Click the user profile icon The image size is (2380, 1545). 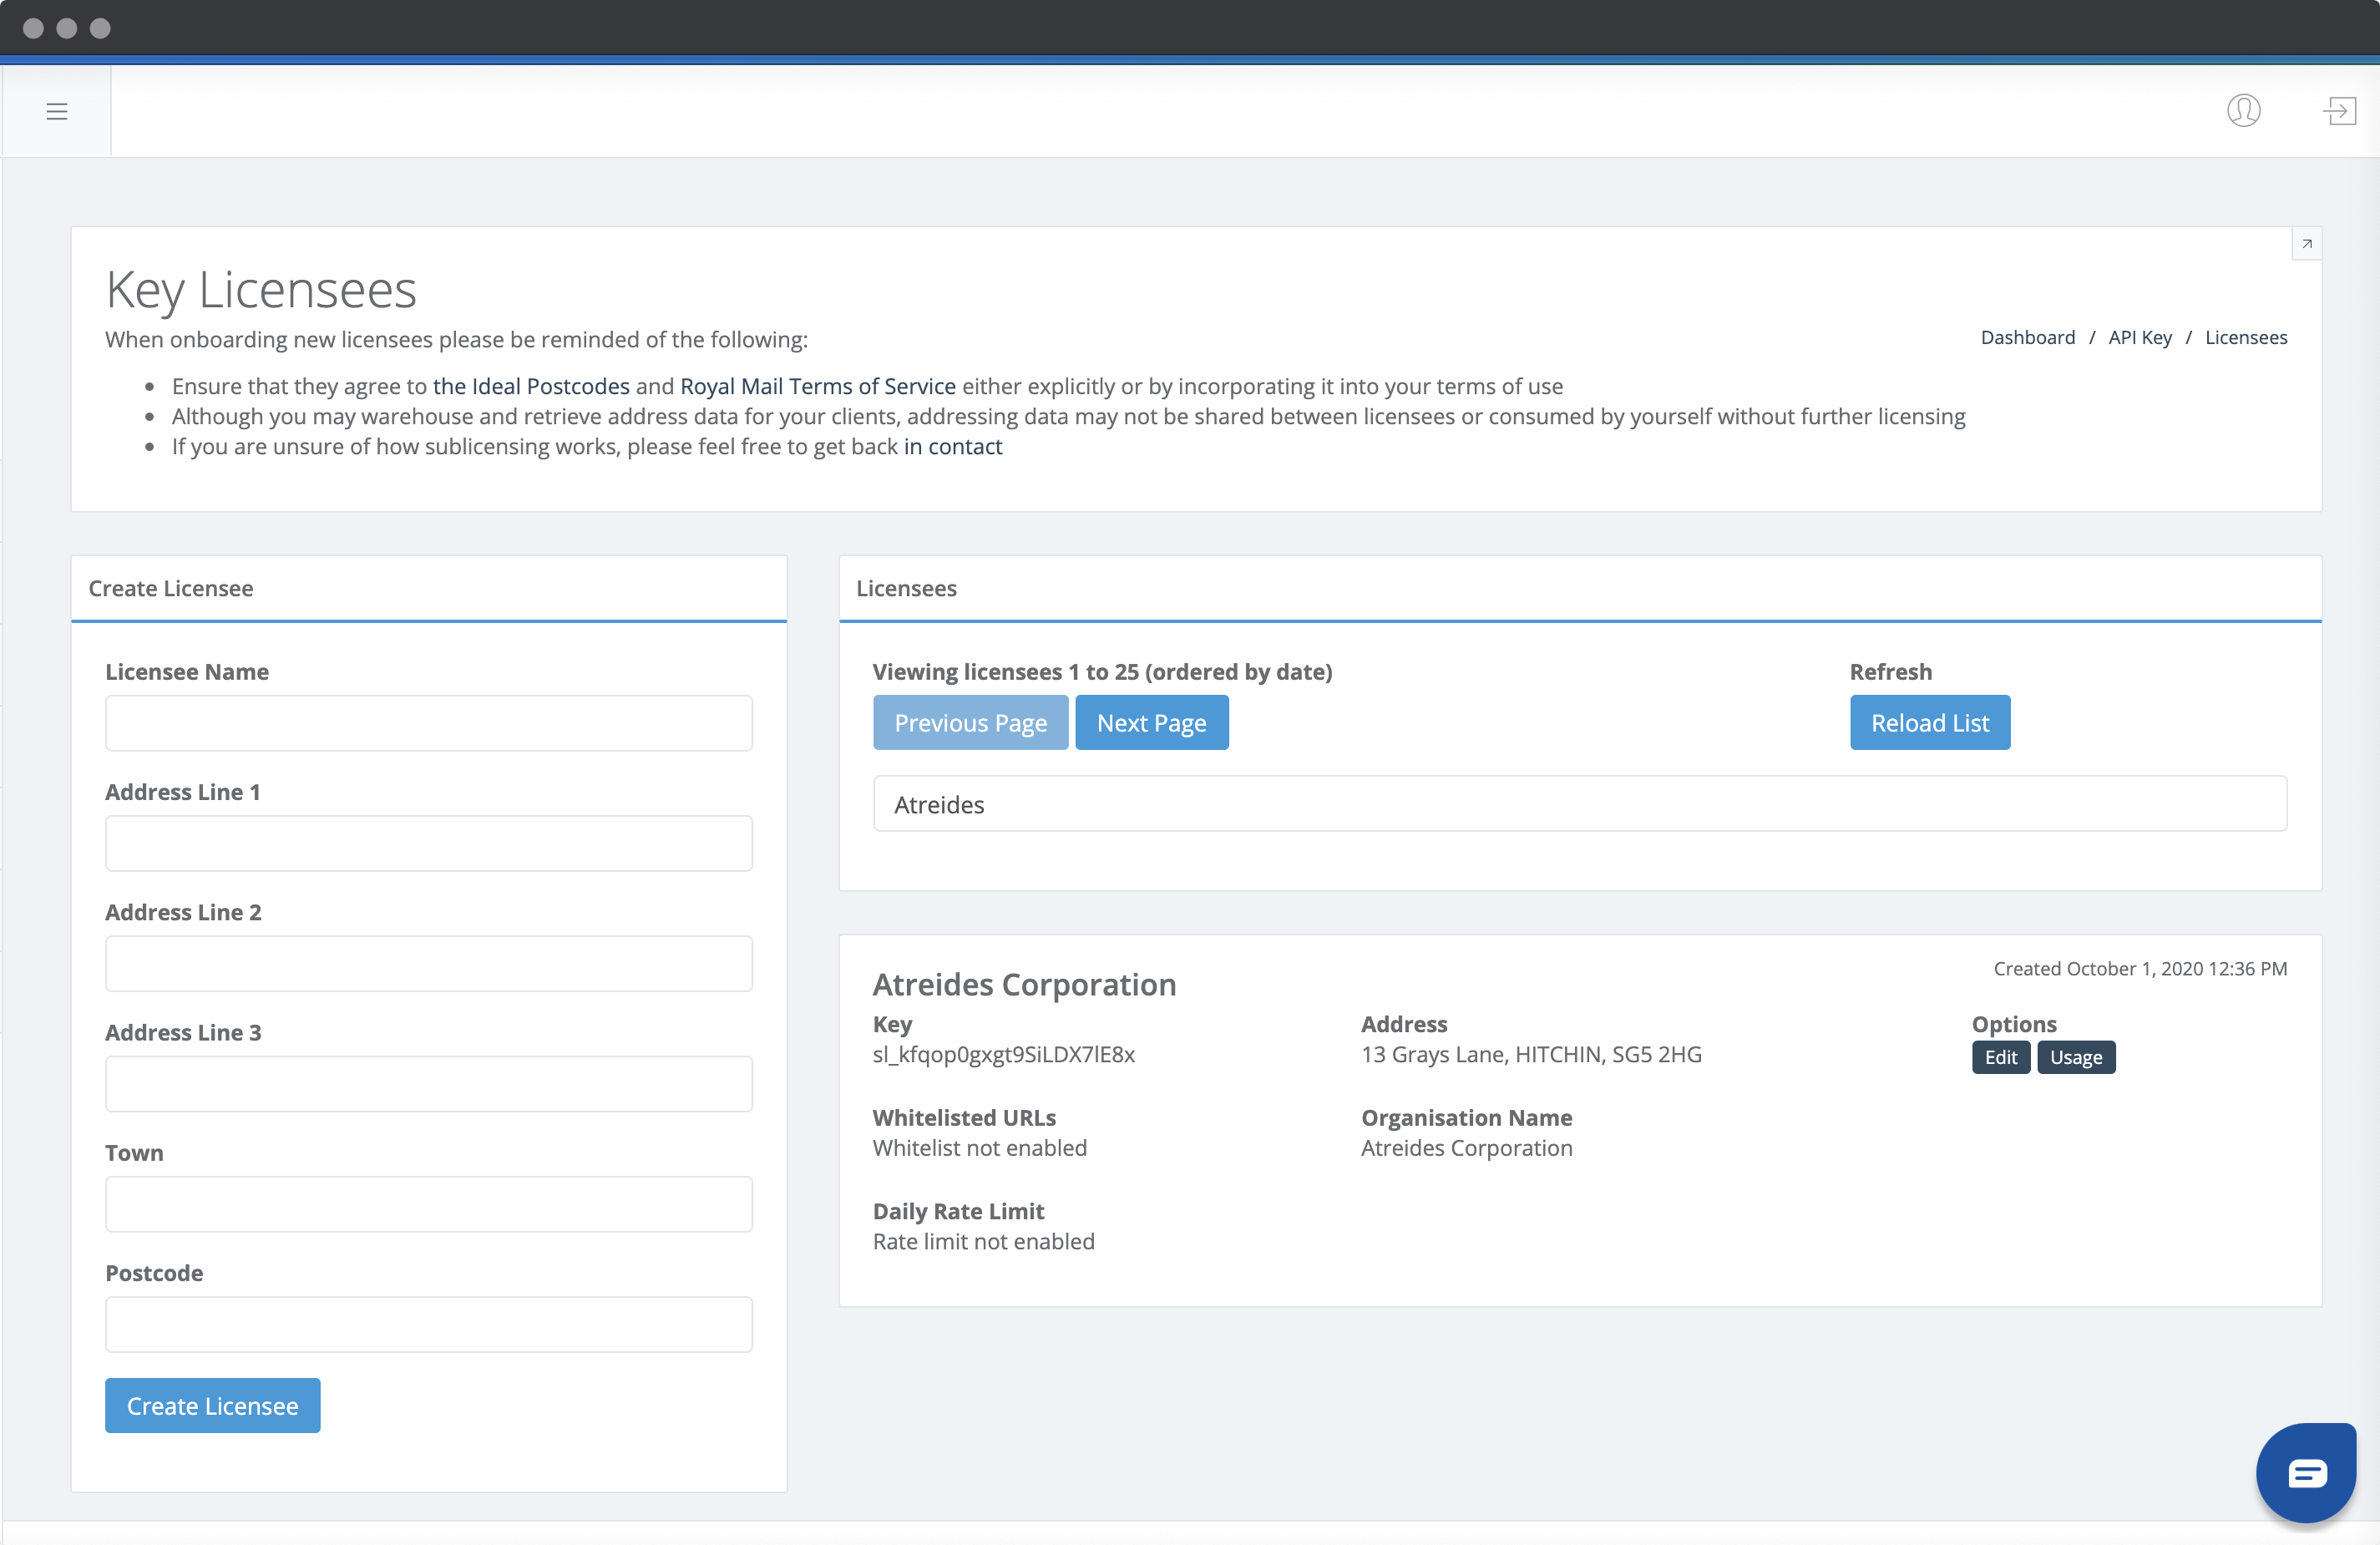2243,111
